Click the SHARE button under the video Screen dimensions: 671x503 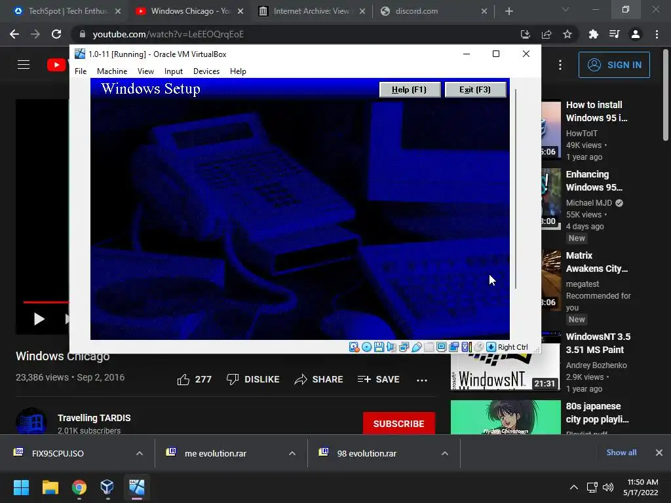[x=319, y=379]
